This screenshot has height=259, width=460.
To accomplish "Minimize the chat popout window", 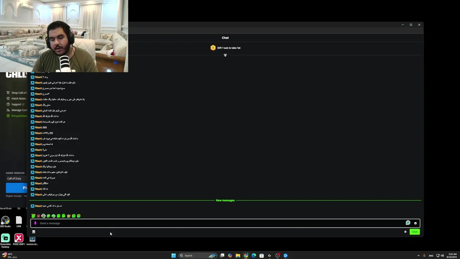I will (x=402, y=25).
